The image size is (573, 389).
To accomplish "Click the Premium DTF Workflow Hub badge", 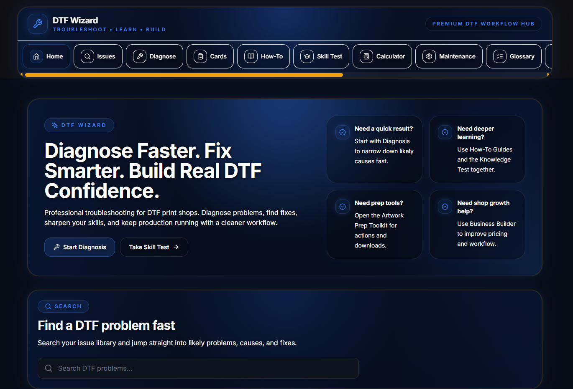I will [483, 24].
